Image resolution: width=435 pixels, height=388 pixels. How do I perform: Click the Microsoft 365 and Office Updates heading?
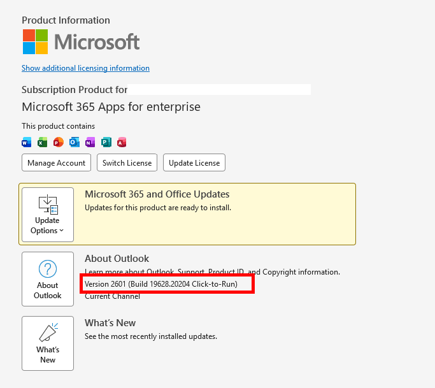(157, 194)
